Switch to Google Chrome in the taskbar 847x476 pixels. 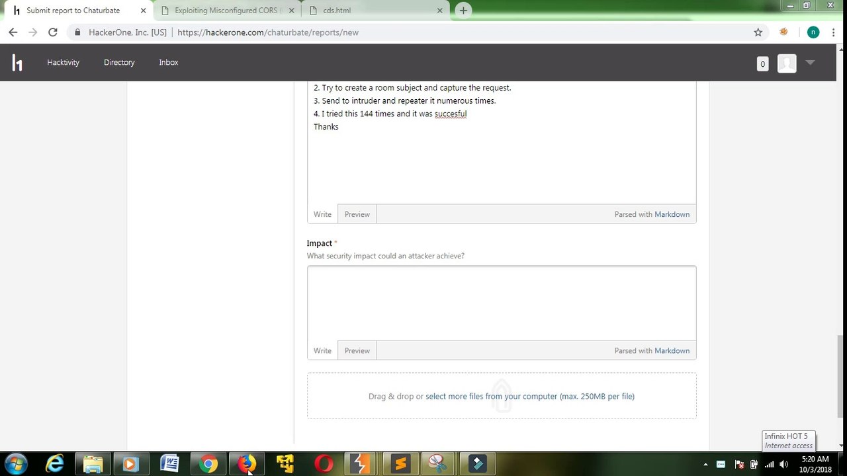pyautogui.click(x=208, y=463)
